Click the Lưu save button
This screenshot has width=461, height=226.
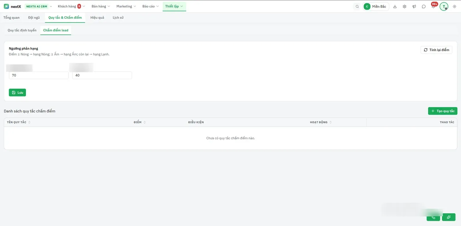[17, 93]
